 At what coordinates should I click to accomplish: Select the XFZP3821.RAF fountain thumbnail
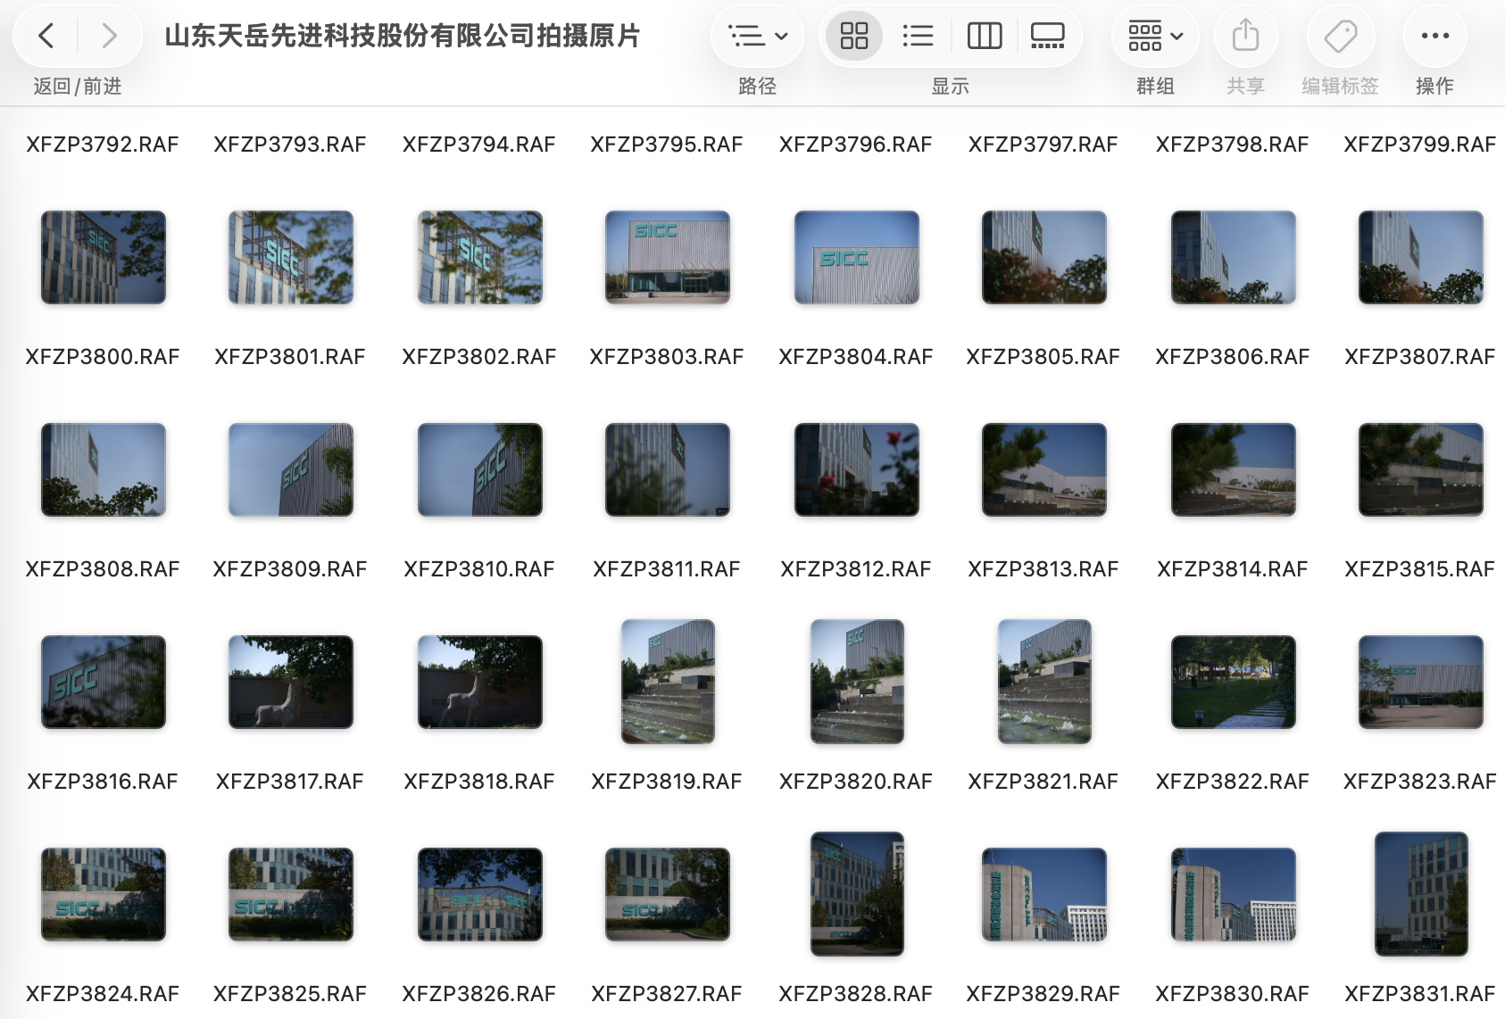click(x=1044, y=682)
